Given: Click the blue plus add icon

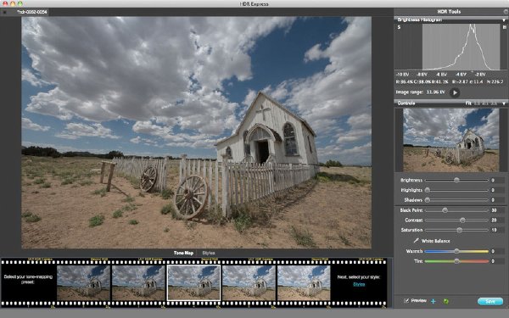Looking at the screenshot, I should click(433, 301).
